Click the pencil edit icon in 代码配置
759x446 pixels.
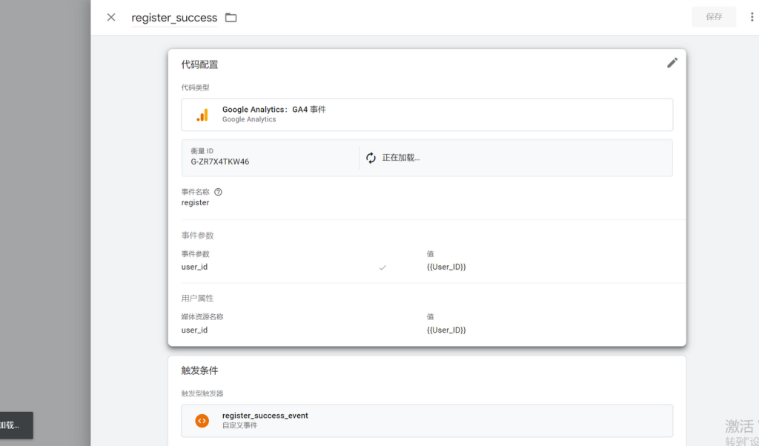pos(672,63)
